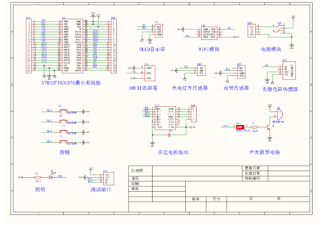Click the U48 test port connector
Image resolution: width=325 pixels, height=225 pixels.
pos(108,179)
